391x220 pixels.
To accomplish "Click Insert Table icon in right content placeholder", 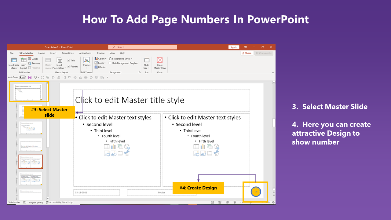I will click(196, 147).
